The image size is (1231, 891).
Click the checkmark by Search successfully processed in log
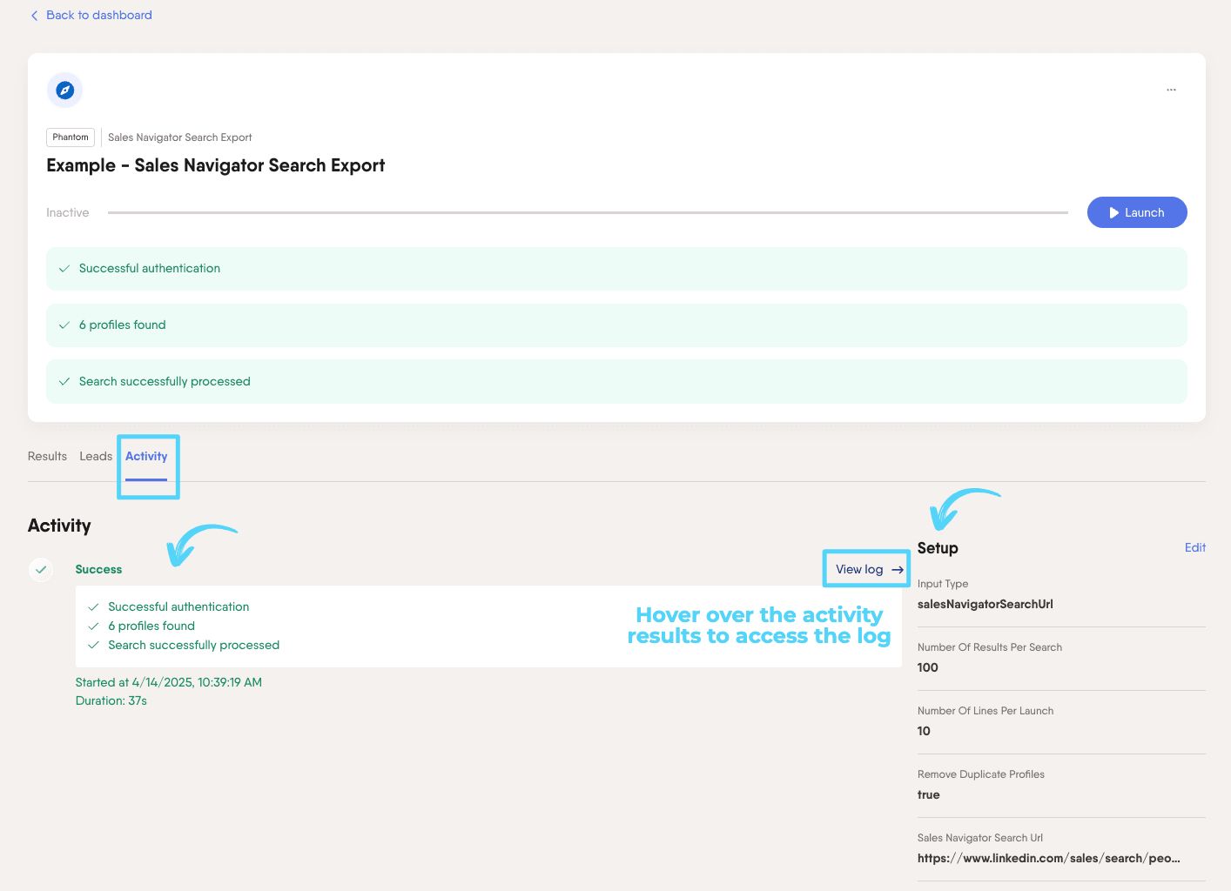pyautogui.click(x=93, y=646)
